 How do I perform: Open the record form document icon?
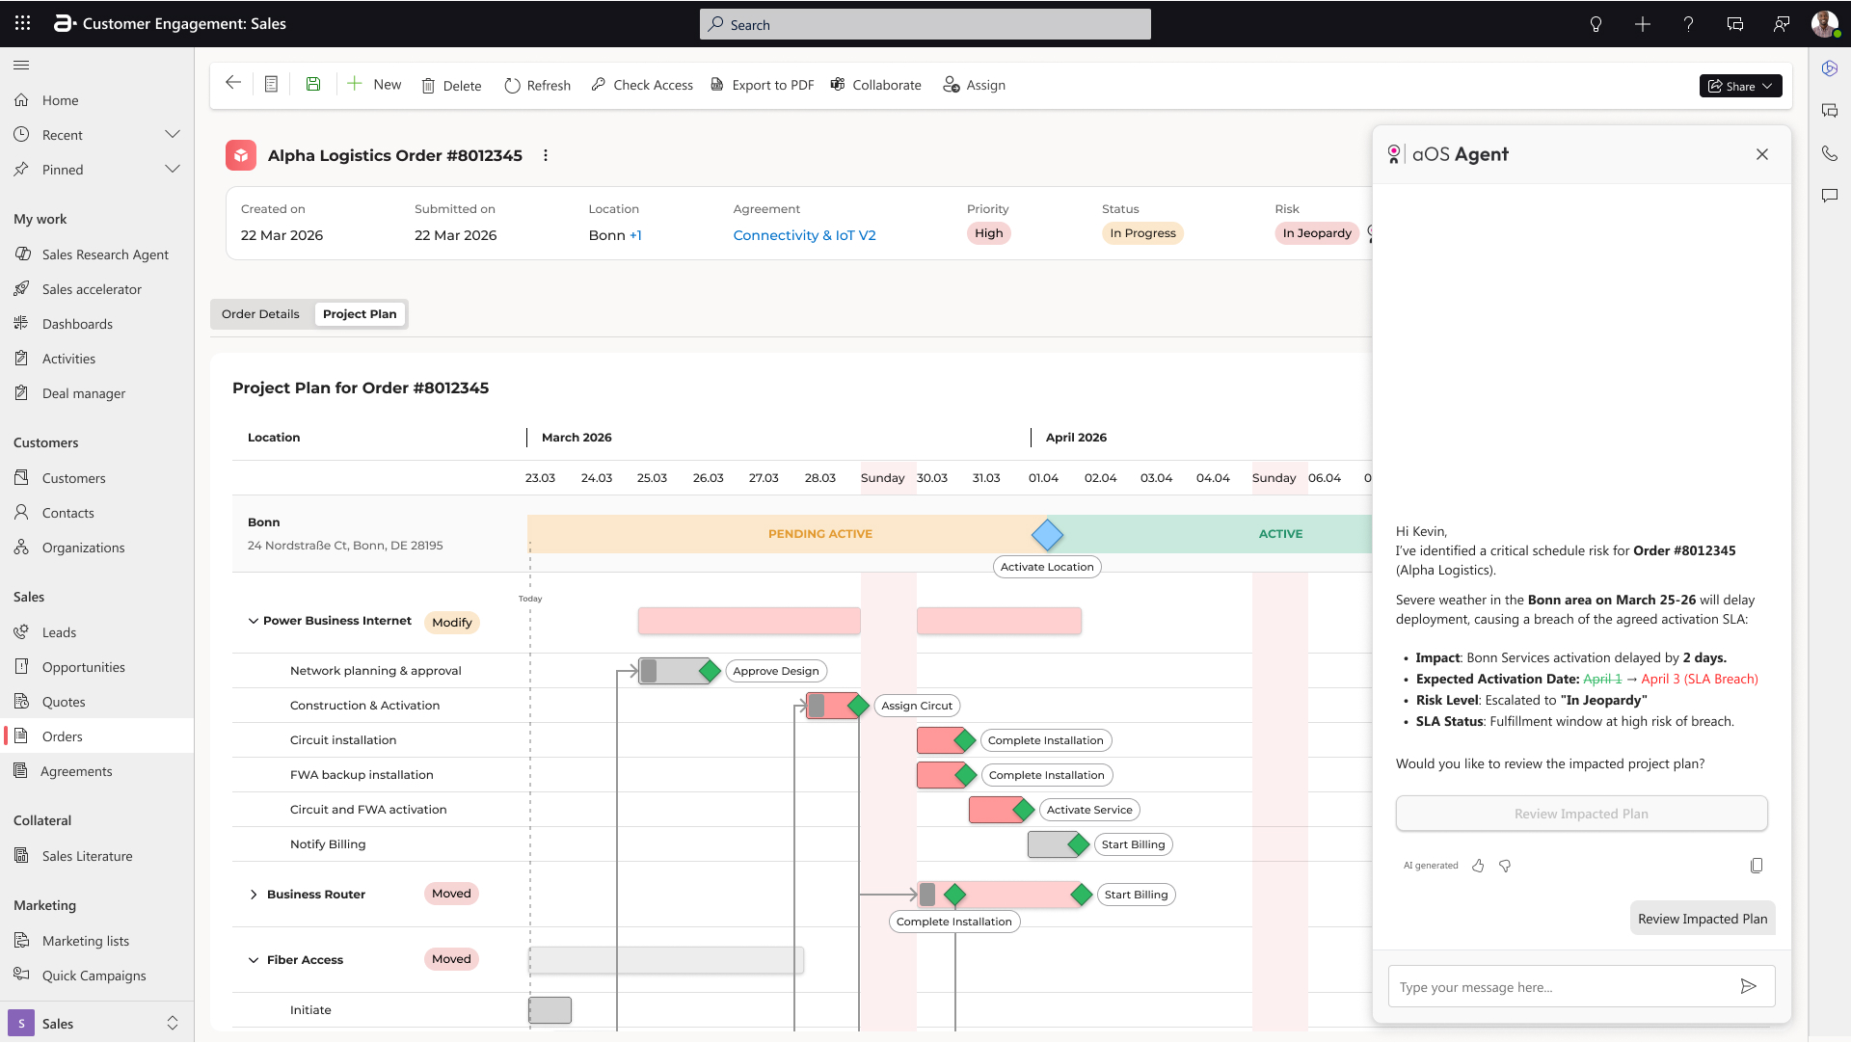tap(272, 84)
